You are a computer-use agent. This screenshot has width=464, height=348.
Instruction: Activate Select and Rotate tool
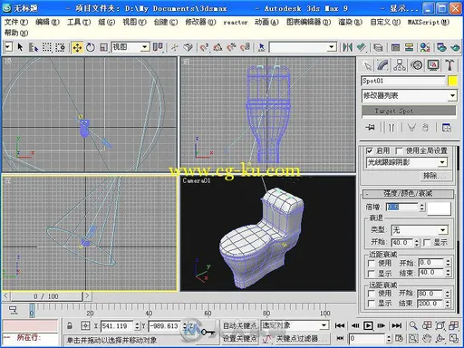[91, 47]
